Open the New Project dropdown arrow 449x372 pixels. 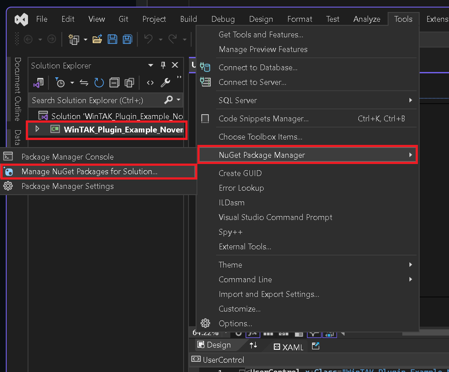[x=86, y=40]
